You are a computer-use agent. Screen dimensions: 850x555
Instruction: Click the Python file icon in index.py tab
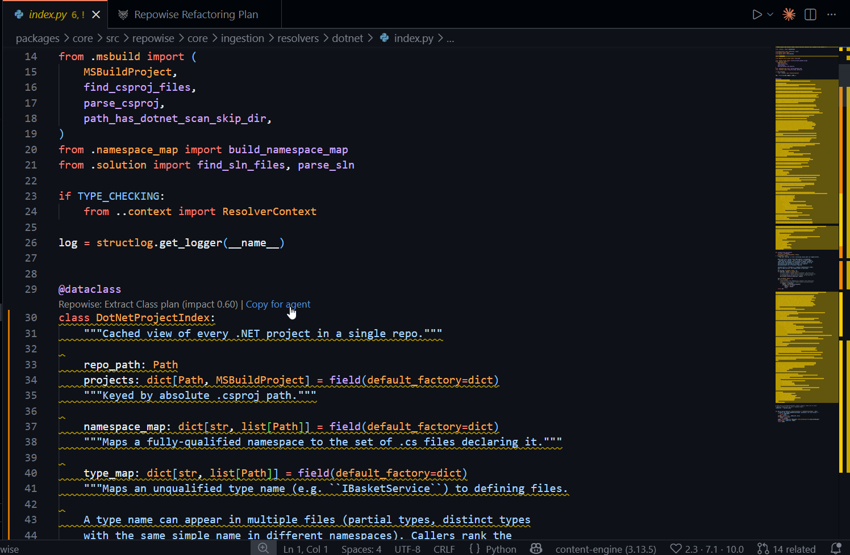19,15
